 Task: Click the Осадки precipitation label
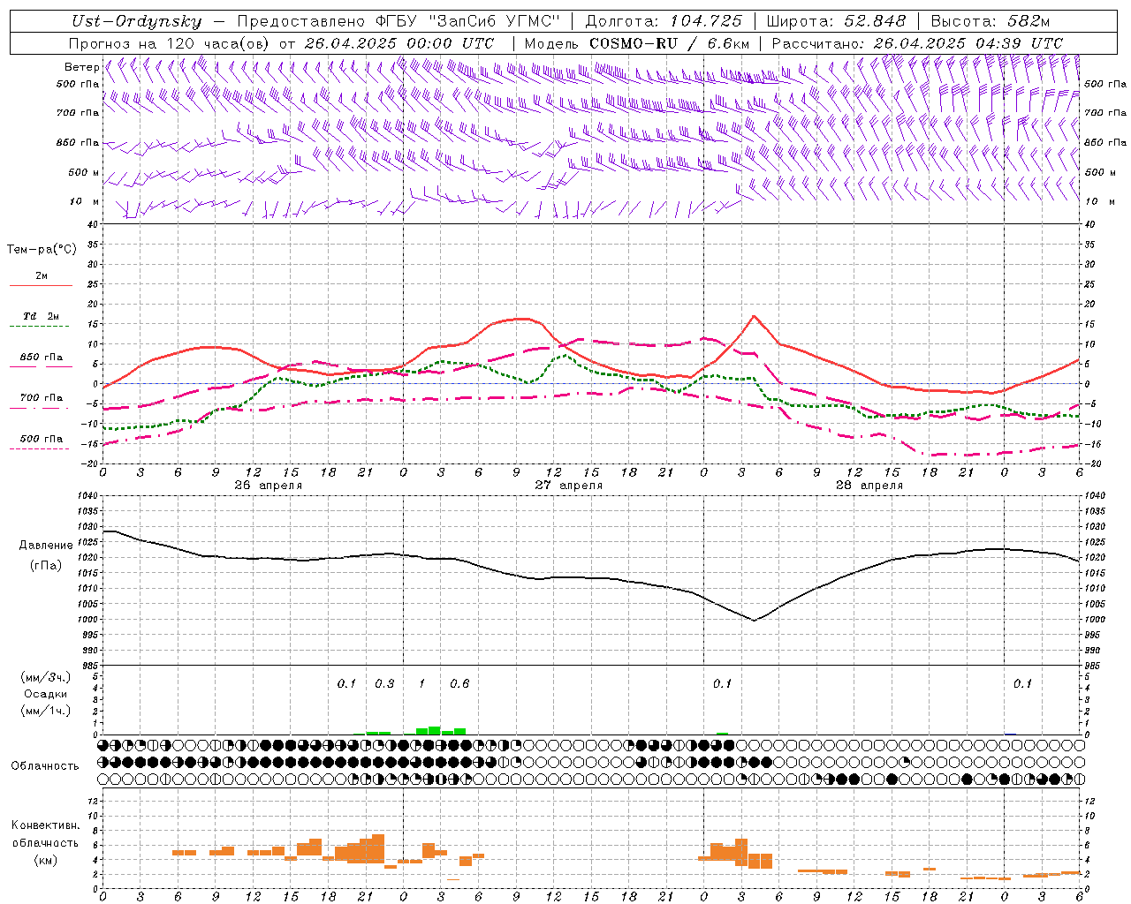(45, 694)
